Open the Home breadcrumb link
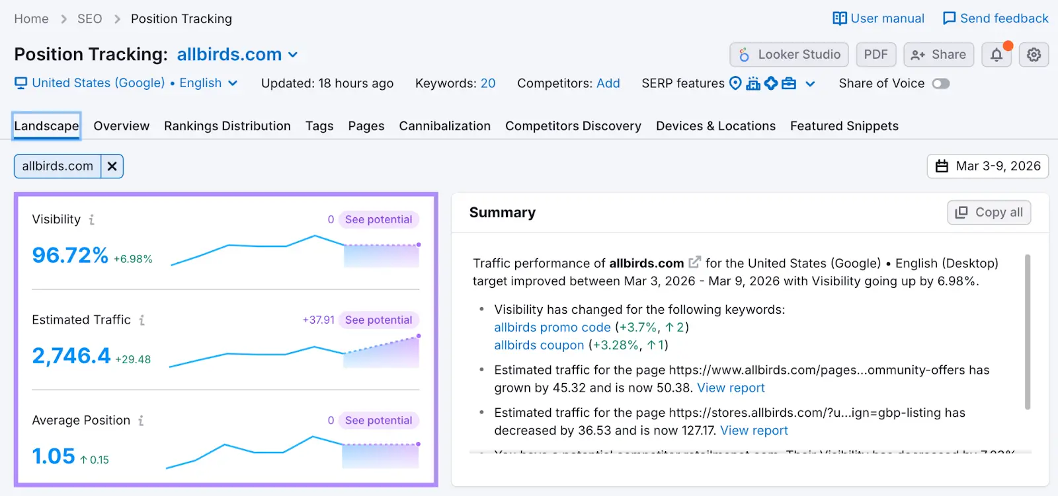The width and height of the screenshot is (1058, 496). click(x=31, y=18)
